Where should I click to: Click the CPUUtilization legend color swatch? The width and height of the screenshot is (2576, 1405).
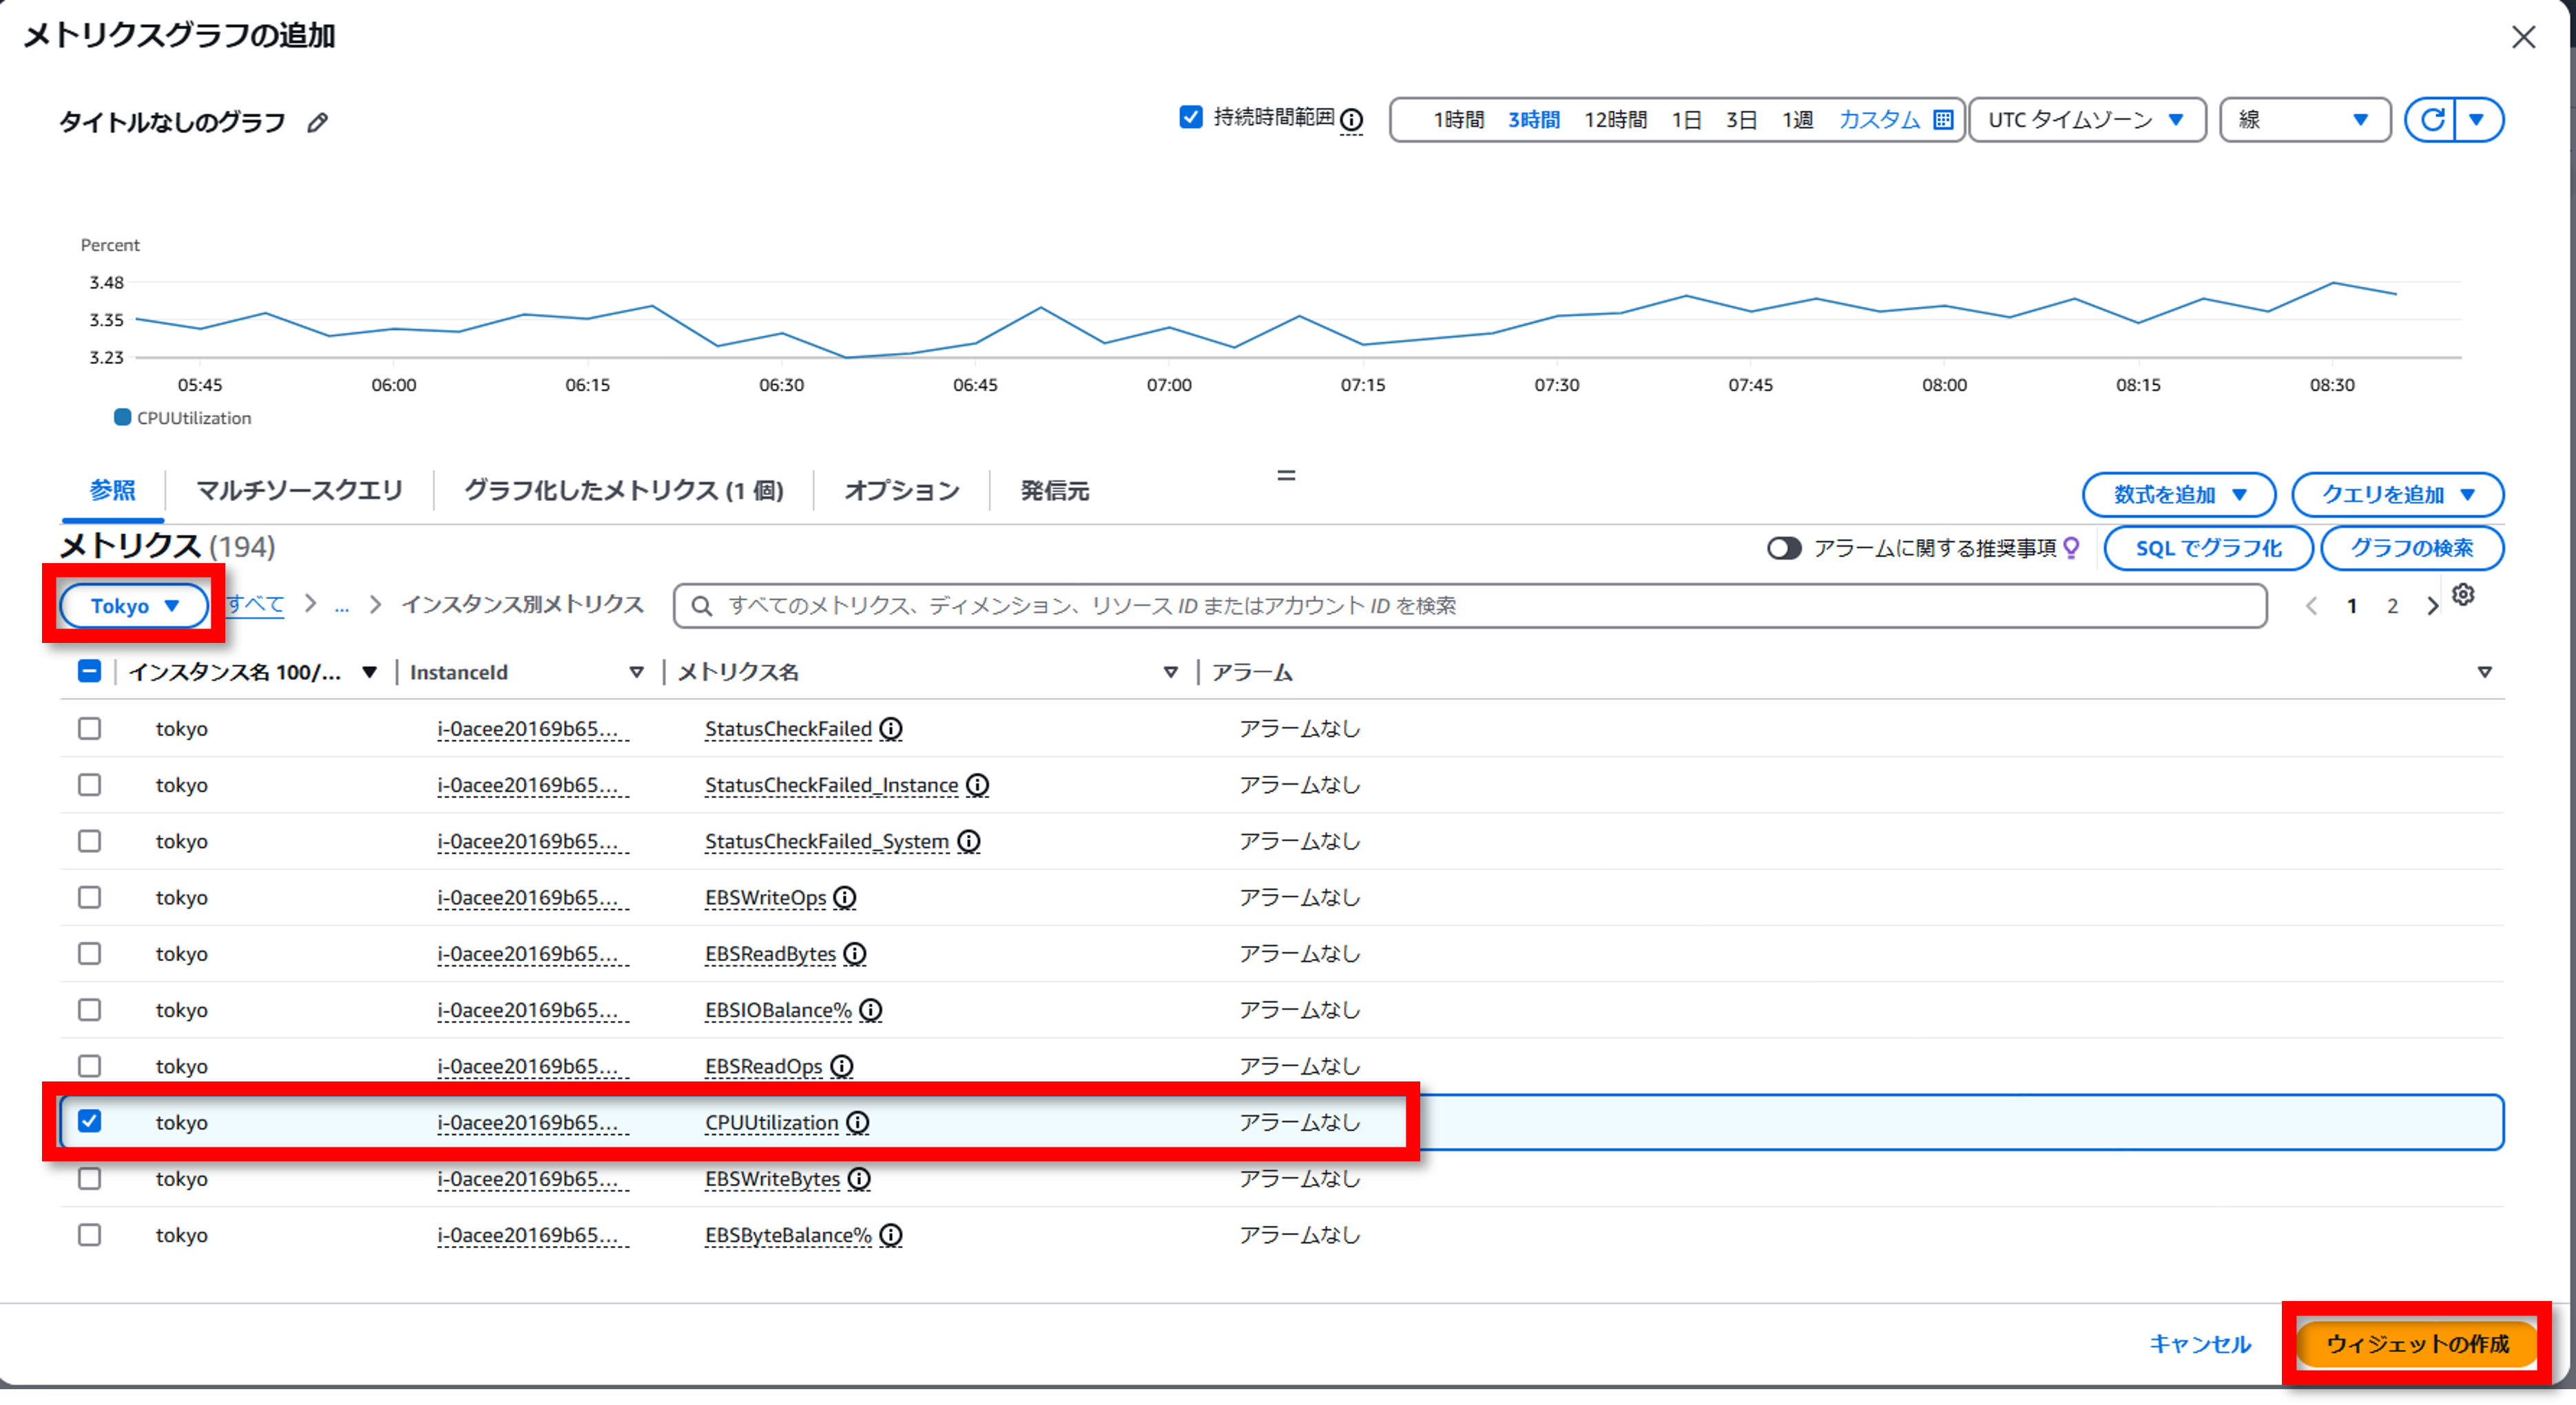pyautogui.click(x=122, y=418)
